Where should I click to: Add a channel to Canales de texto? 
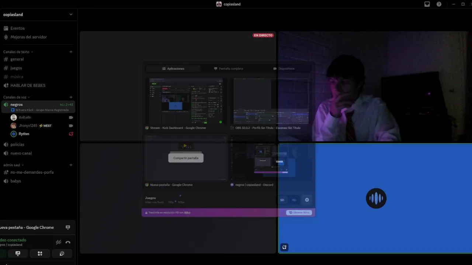tap(71, 52)
